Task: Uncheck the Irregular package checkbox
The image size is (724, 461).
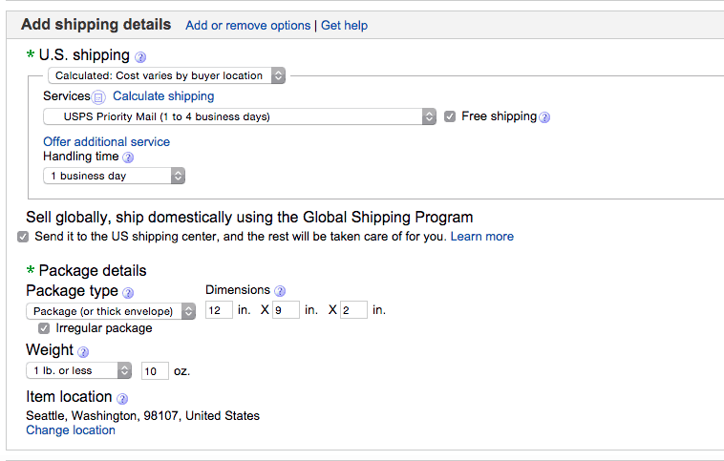Action: [x=44, y=328]
